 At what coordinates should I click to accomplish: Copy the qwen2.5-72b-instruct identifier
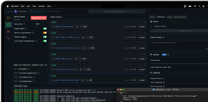(77, 27)
